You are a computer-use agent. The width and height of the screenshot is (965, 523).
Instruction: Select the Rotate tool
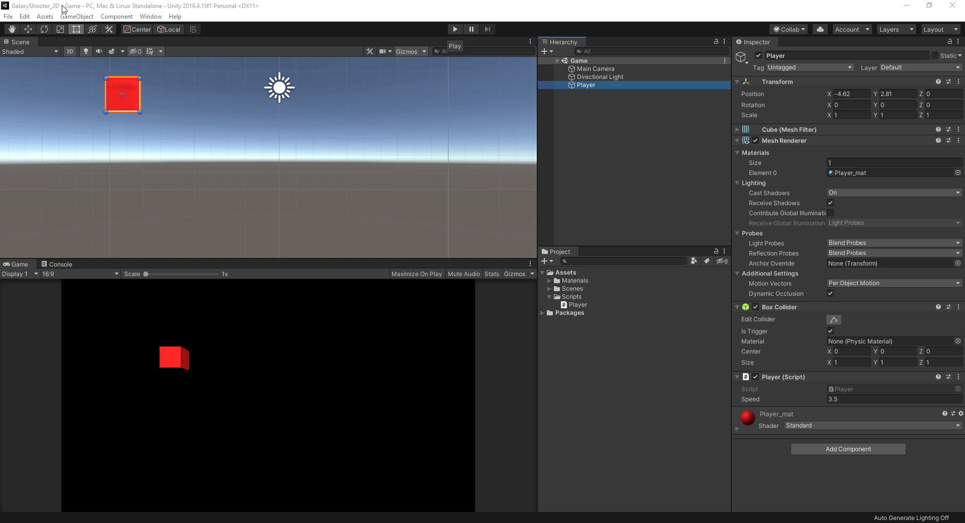point(44,29)
